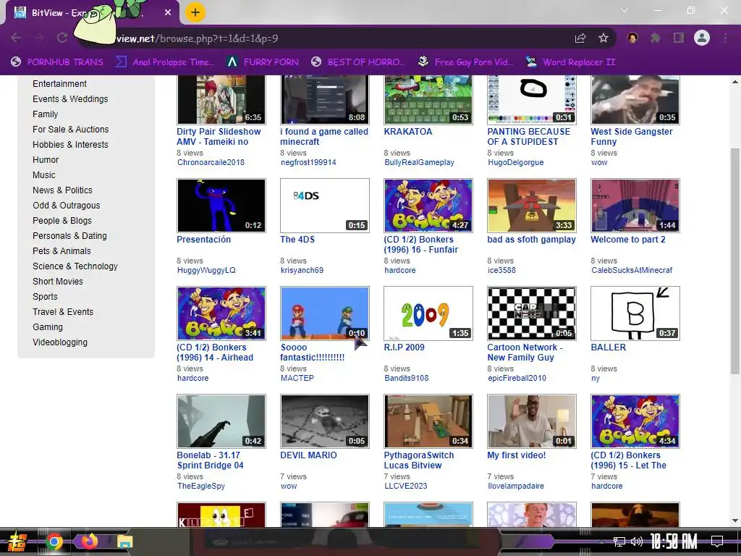Open uploader epicFireball2010 profile link
The image size is (741, 556).
pos(517,378)
